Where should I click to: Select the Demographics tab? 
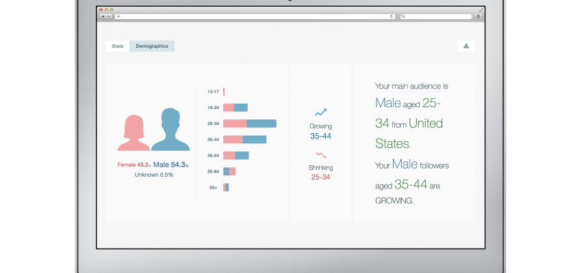click(x=152, y=46)
